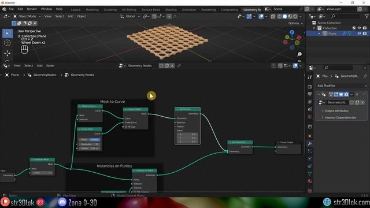This screenshot has width=370, height=208.
Task: Open the Render properties tab
Action: tap(310, 87)
